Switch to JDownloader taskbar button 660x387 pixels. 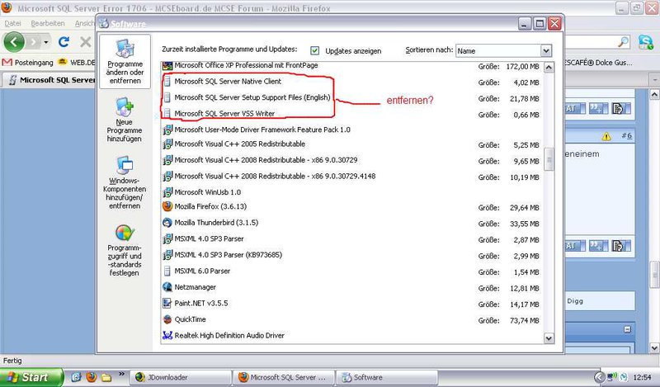coord(181,377)
